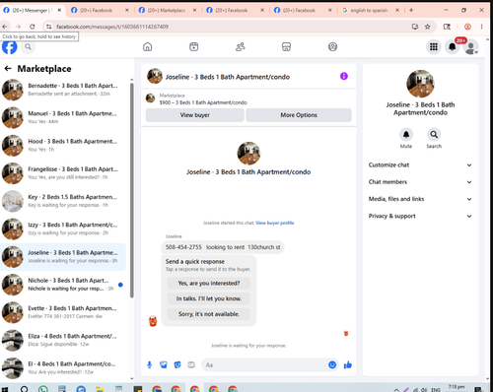Open the View buyer profile link

275,223
